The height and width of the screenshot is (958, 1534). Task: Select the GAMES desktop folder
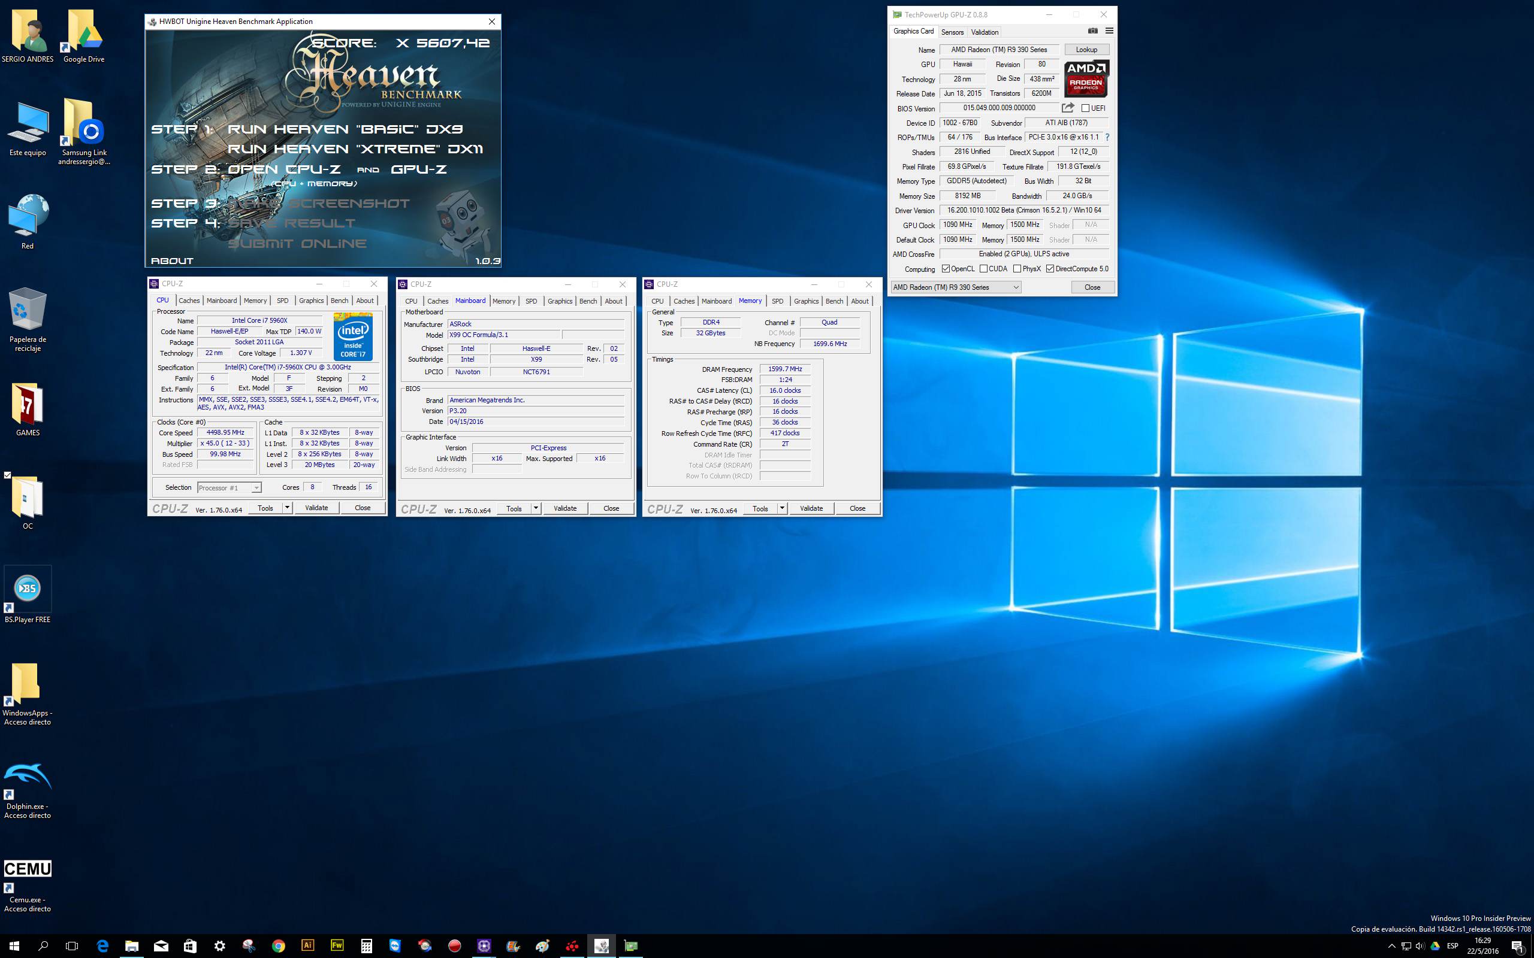click(x=27, y=410)
